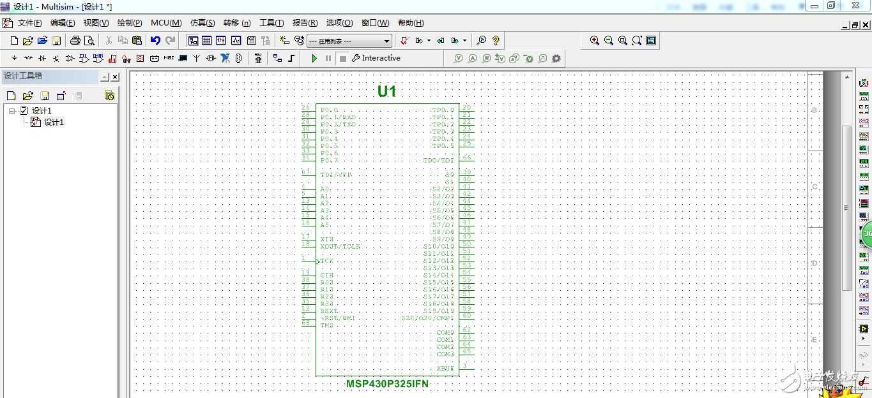The height and width of the screenshot is (398, 872).
Task: Place a diode component
Action: point(42,58)
